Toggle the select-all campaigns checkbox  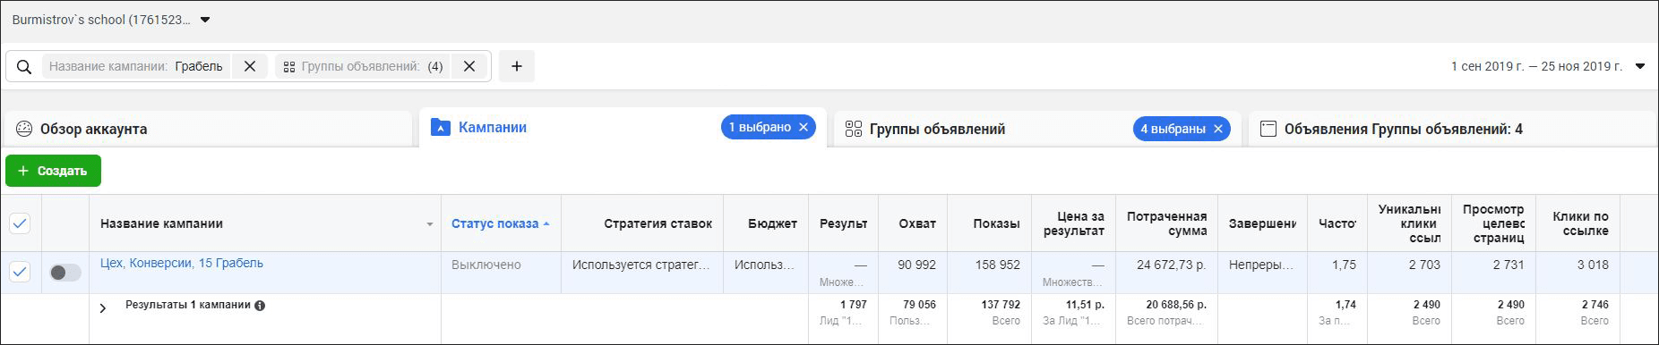(x=20, y=223)
